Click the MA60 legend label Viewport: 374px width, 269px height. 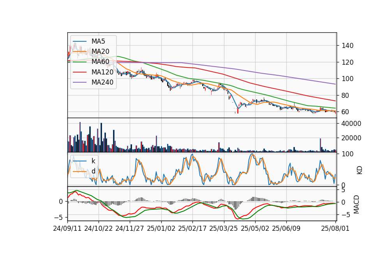click(101, 62)
